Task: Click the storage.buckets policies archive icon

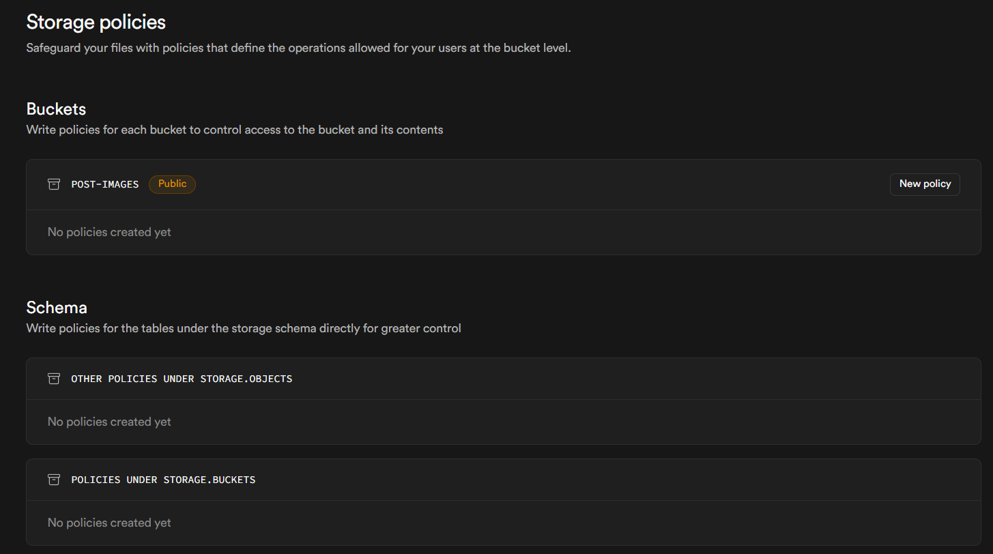Action: 54,480
